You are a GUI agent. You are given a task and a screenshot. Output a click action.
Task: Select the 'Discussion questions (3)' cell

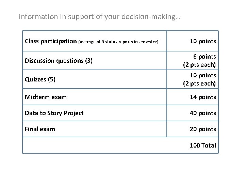[x=59, y=61]
